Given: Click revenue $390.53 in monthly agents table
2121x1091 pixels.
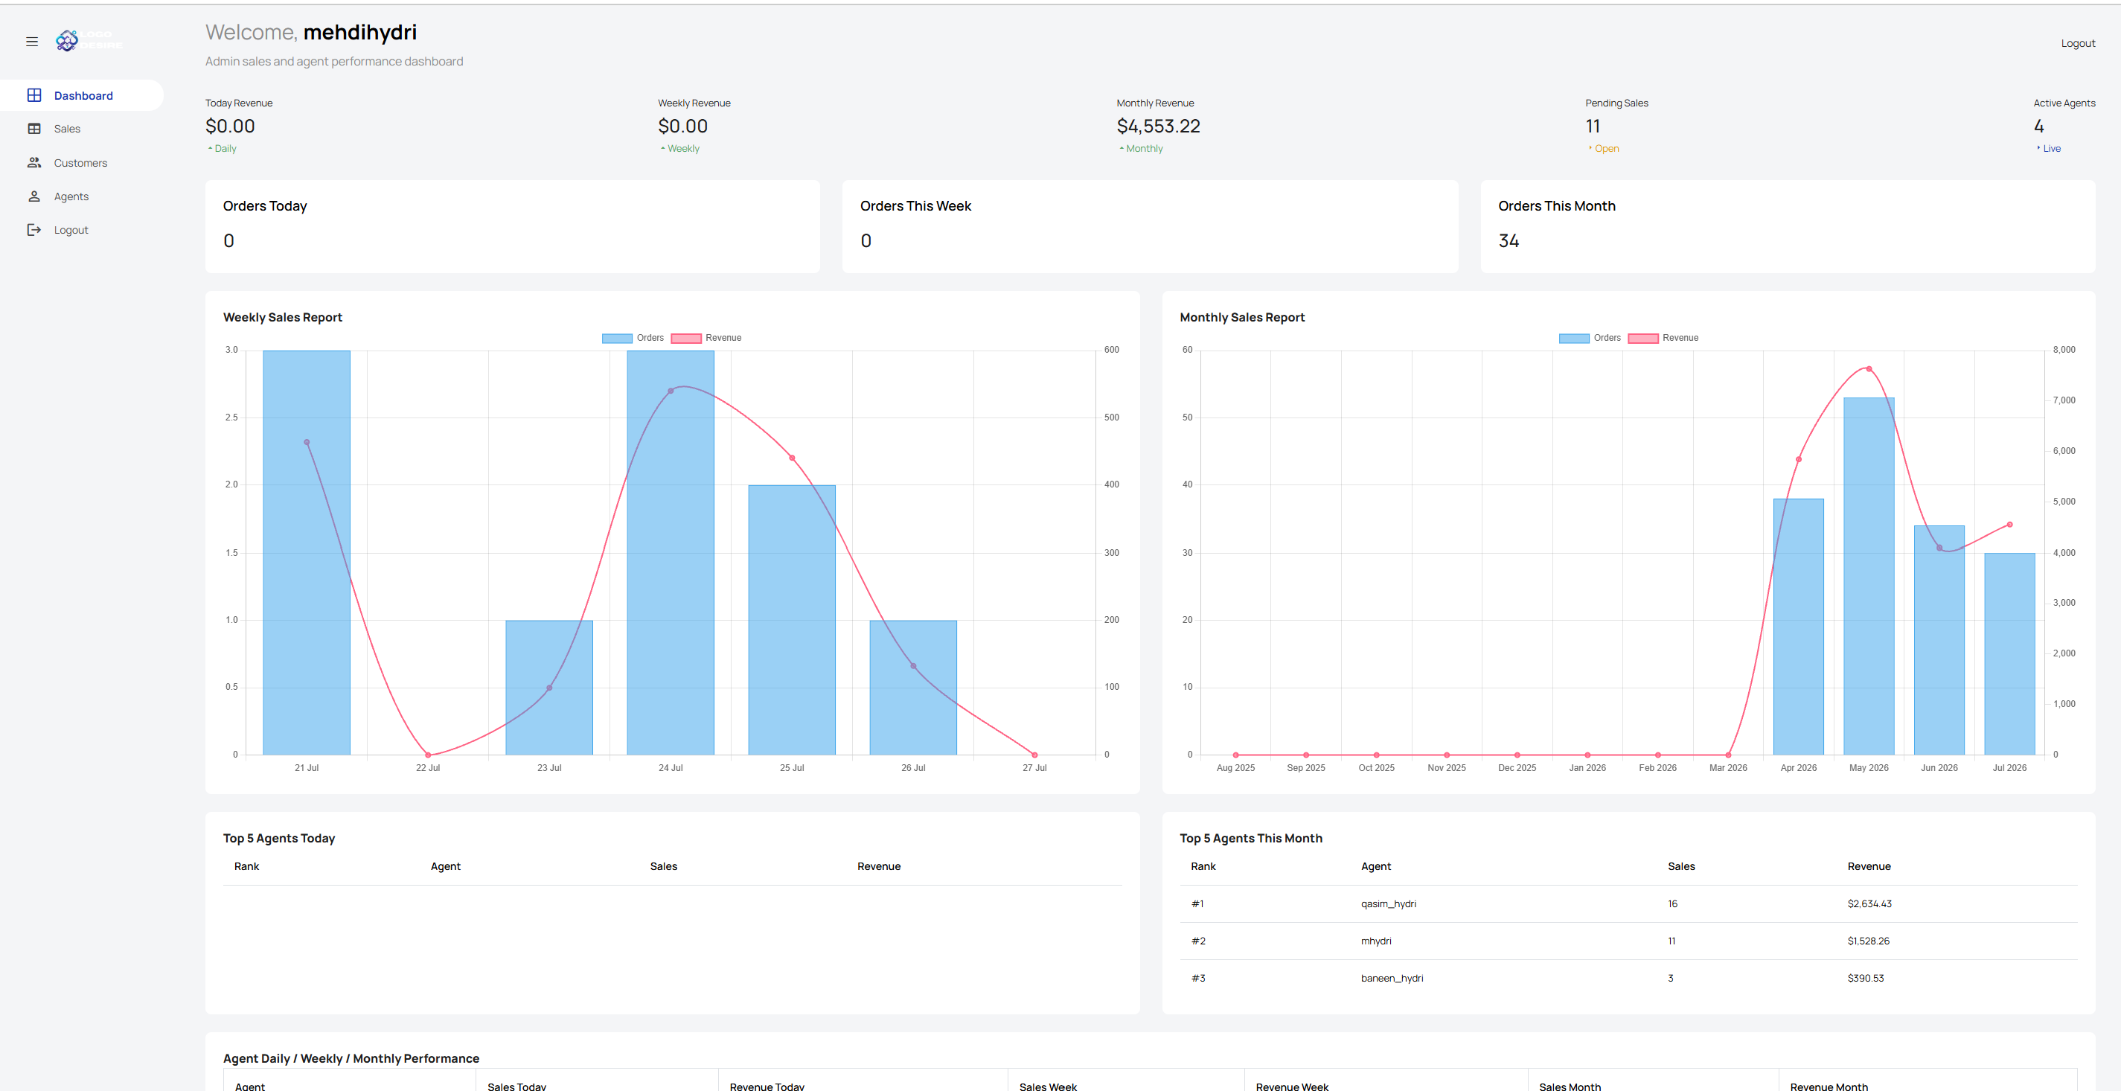Looking at the screenshot, I should (x=1865, y=978).
